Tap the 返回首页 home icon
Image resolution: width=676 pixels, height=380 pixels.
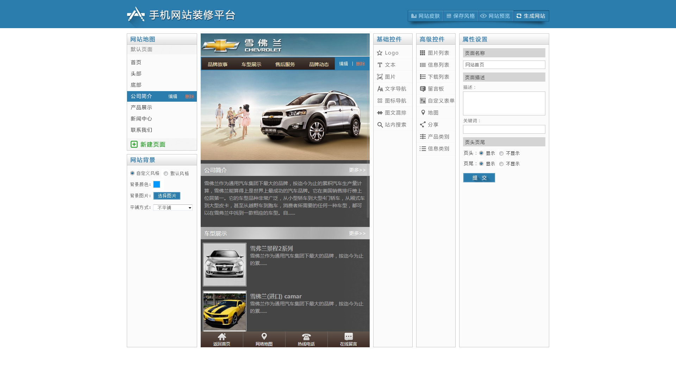222,336
